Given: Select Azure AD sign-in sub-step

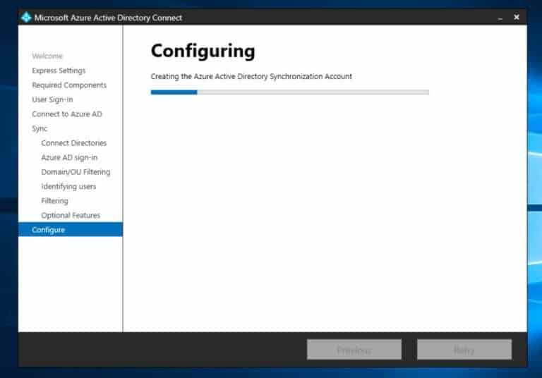Looking at the screenshot, I should point(69,157).
